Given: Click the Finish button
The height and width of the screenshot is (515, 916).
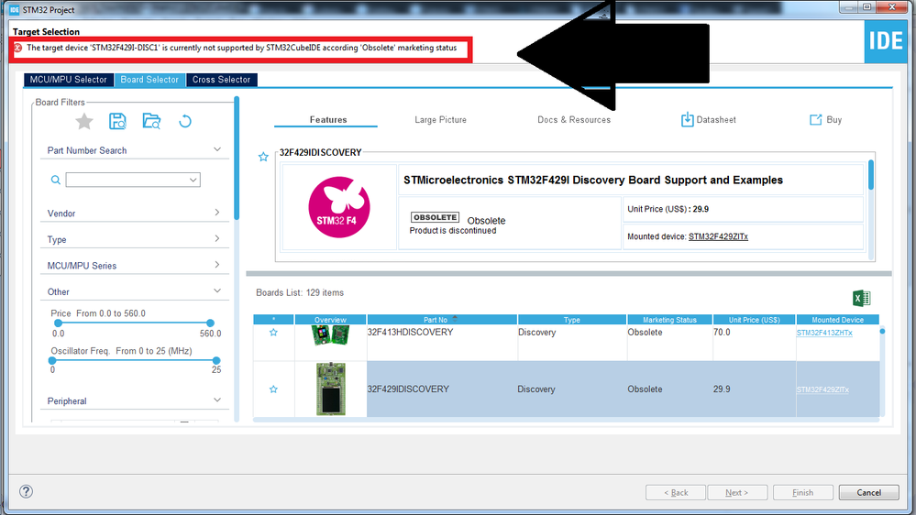Looking at the screenshot, I should click(802, 492).
